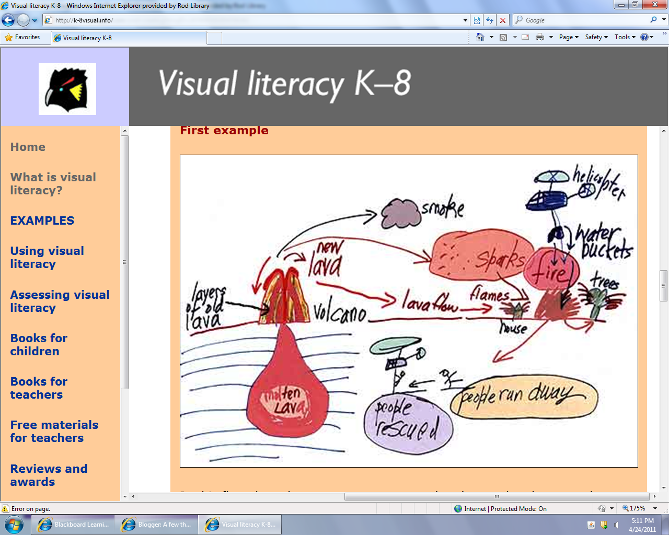Select the Visual literacy K-8 browser tab
This screenshot has width=669, height=535.
129,38
